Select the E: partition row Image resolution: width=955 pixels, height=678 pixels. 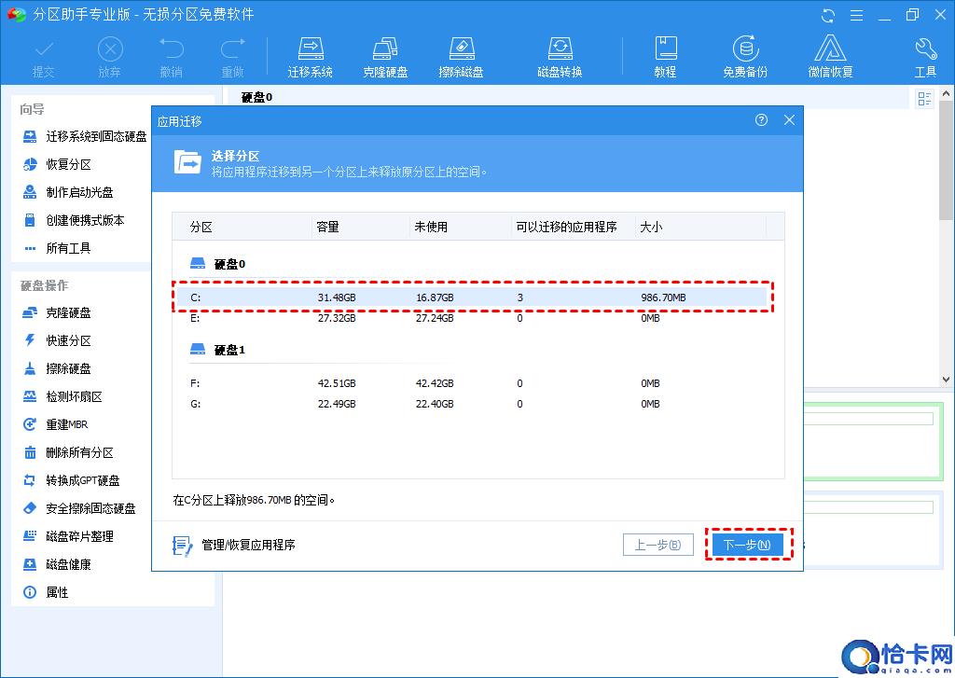click(x=473, y=318)
